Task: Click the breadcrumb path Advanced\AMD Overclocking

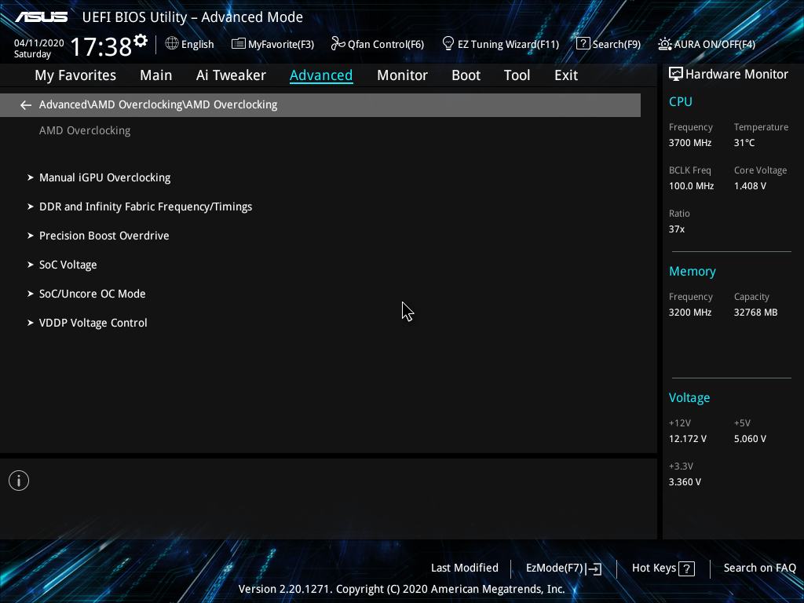Action: tap(158, 104)
